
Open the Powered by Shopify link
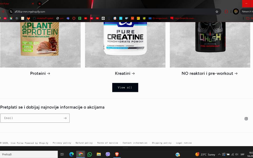(x=36, y=143)
